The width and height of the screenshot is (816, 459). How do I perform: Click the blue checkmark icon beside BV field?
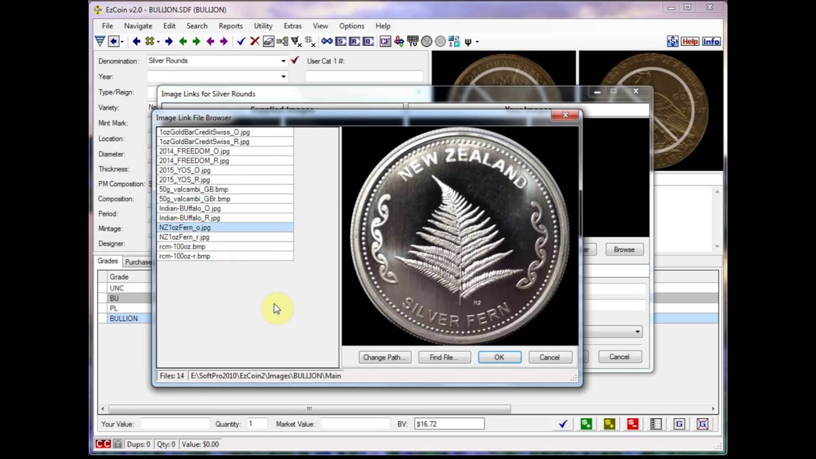[563, 424]
